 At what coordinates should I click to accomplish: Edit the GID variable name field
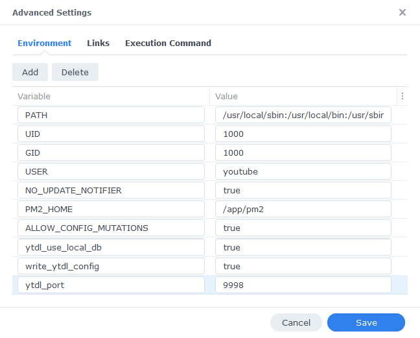click(111, 152)
